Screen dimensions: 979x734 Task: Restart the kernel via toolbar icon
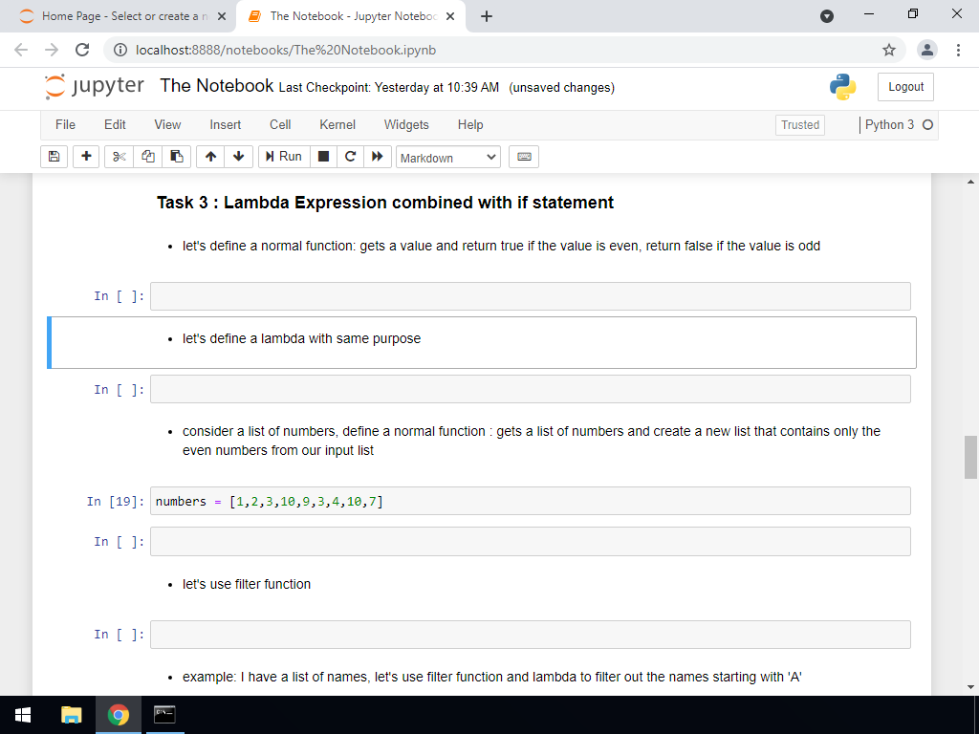point(350,157)
